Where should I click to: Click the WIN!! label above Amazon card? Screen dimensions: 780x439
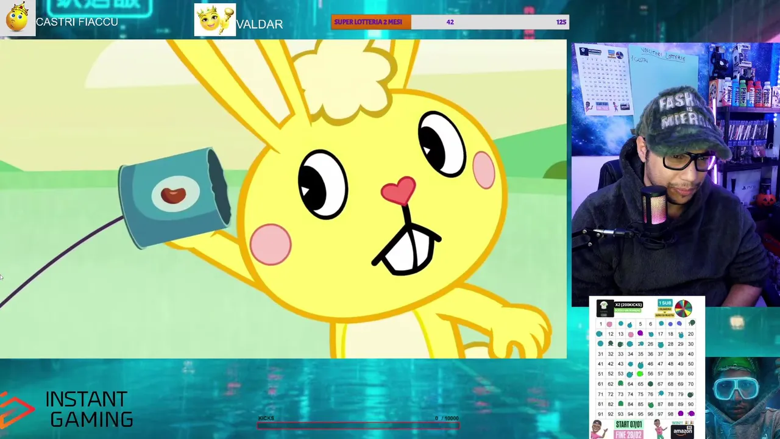[x=678, y=423]
